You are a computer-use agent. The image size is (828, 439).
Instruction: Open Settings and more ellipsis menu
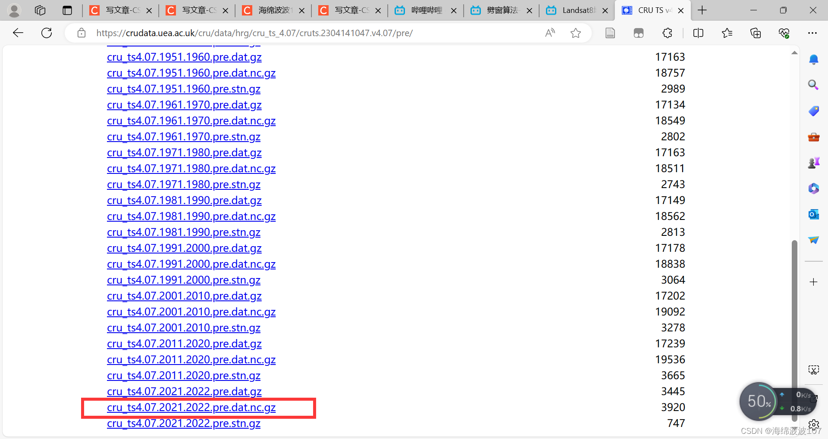[812, 33]
